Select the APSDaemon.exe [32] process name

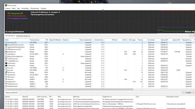(14, 49)
